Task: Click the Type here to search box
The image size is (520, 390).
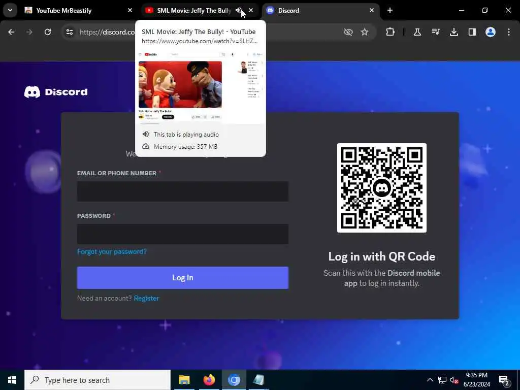Action: tap(97, 380)
